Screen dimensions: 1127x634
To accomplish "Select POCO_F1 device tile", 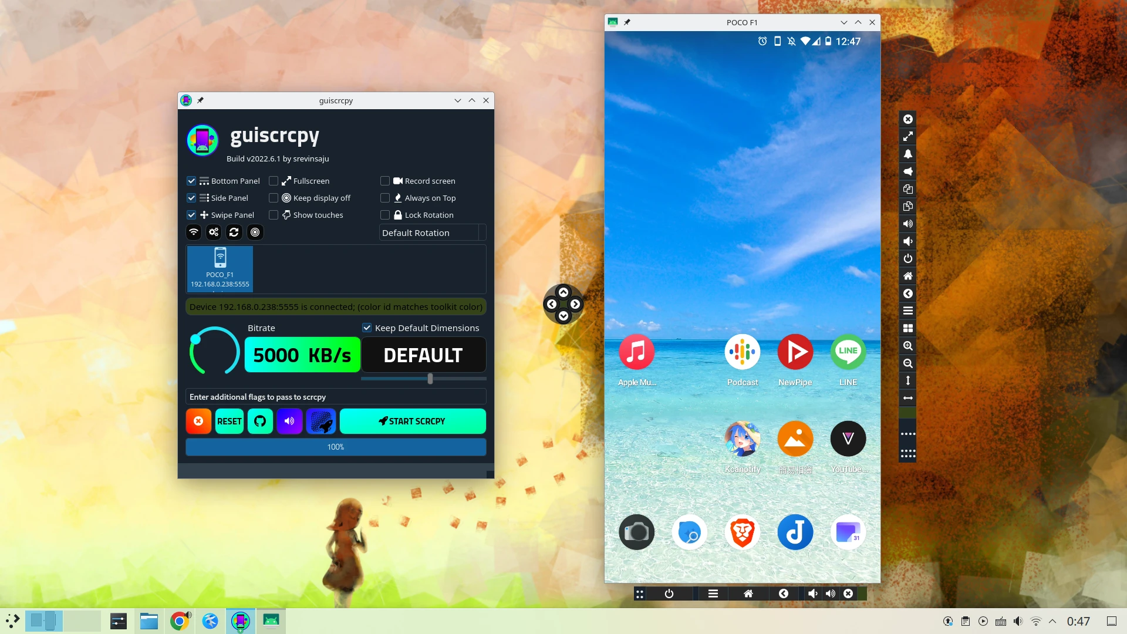I will (220, 268).
